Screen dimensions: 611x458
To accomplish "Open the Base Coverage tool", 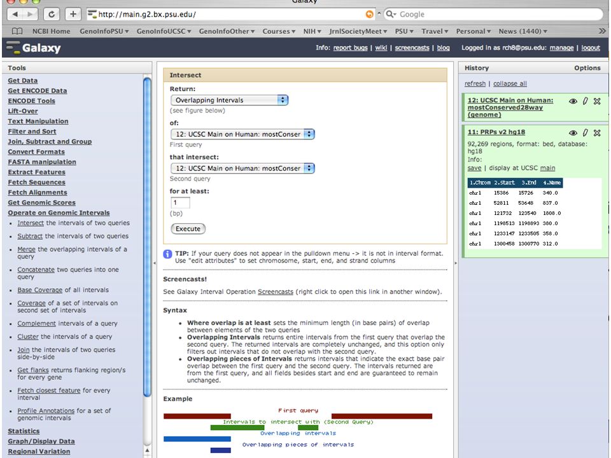I will click(39, 290).
